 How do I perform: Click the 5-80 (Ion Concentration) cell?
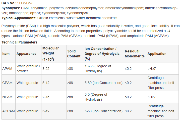point(104,83)
